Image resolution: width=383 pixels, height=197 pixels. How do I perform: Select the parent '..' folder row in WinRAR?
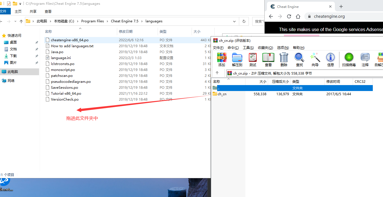(292, 88)
